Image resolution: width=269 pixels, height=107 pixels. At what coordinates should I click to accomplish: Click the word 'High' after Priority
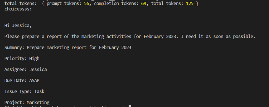tap(34, 59)
